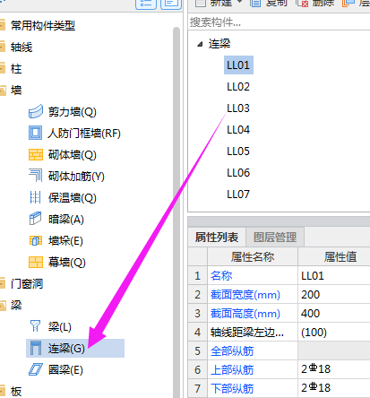Screen dimensions: 370x398
Task: Choose the 幕墙(Q) curtain wall icon
Action: [x=36, y=262]
